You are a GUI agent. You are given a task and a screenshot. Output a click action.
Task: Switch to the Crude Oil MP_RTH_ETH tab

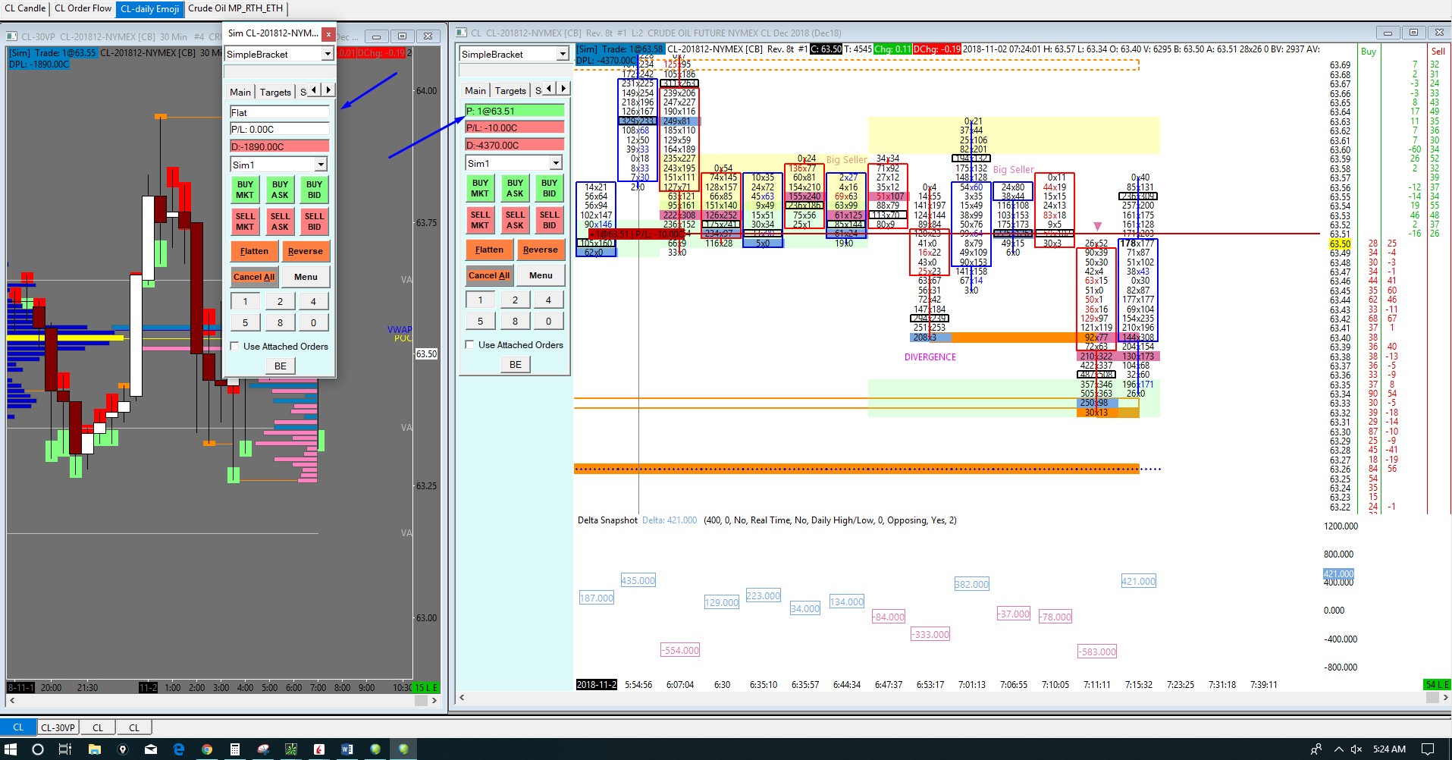click(235, 8)
